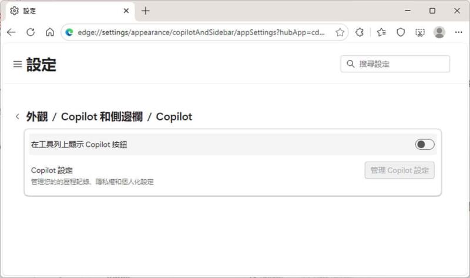Go back with the browser back arrow
This screenshot has width=470, height=278.
pyautogui.click(x=11, y=32)
